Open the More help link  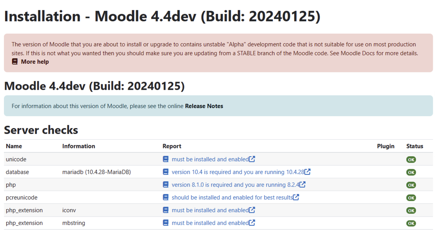tap(35, 62)
